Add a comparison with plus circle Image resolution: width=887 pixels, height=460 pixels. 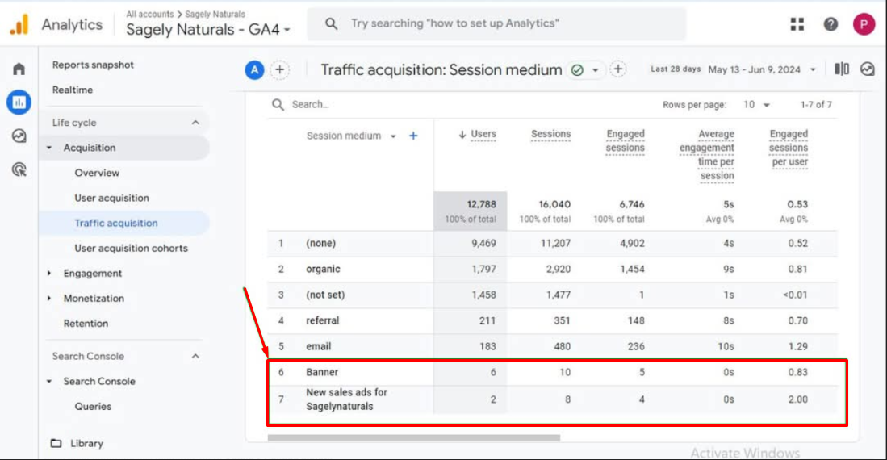[279, 69]
